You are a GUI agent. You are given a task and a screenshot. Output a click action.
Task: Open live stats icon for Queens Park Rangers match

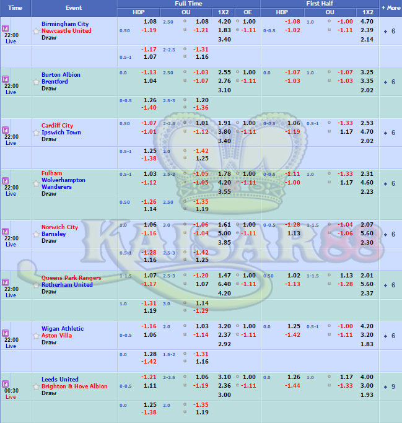[x=5, y=282]
